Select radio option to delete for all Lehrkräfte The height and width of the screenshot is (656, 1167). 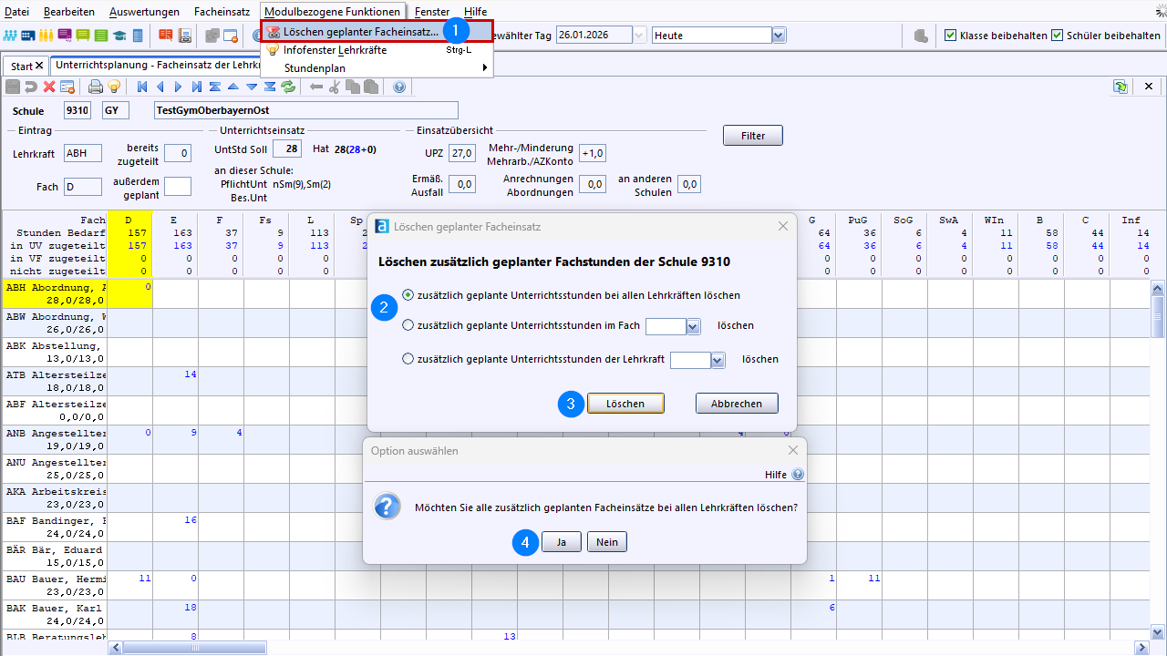[408, 295]
